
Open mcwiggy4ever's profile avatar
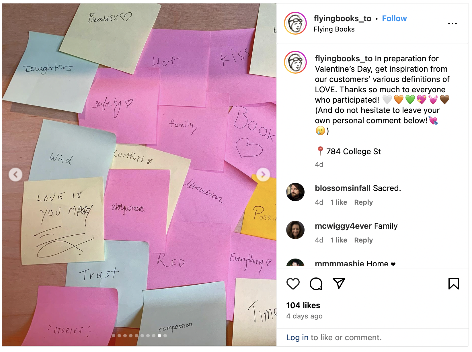pyautogui.click(x=295, y=230)
